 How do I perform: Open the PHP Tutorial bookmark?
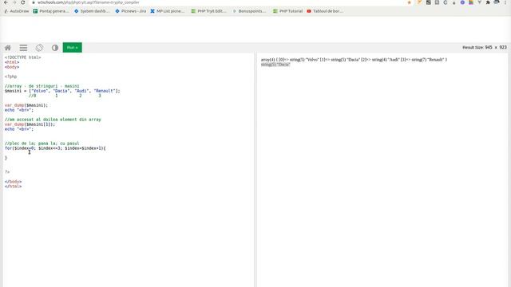coord(287,11)
